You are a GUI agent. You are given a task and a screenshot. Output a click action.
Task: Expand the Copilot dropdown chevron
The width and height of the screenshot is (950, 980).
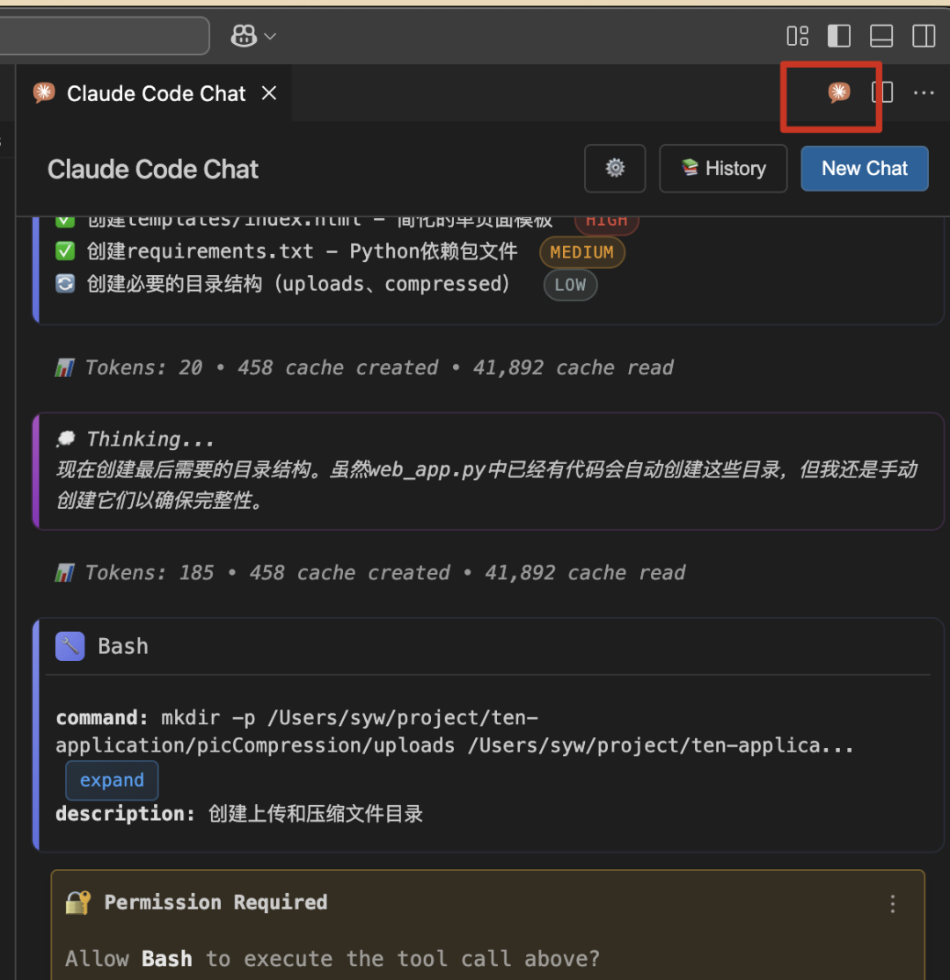270,36
